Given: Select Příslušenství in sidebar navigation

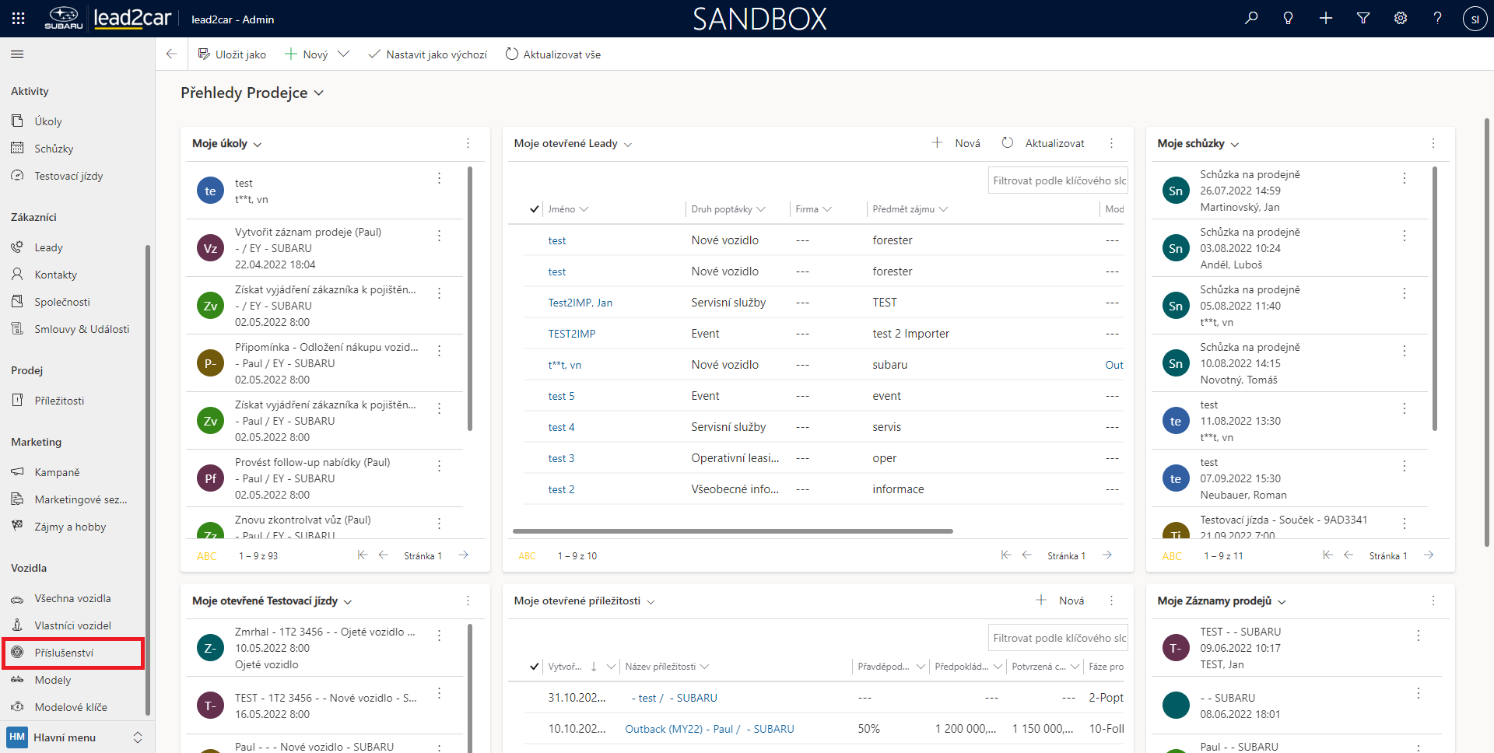Looking at the screenshot, I should 64,653.
